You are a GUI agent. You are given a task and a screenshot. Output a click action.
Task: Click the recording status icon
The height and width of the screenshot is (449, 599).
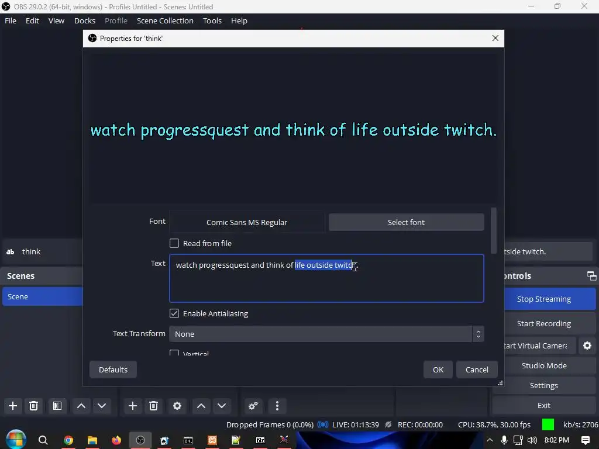coord(388,424)
